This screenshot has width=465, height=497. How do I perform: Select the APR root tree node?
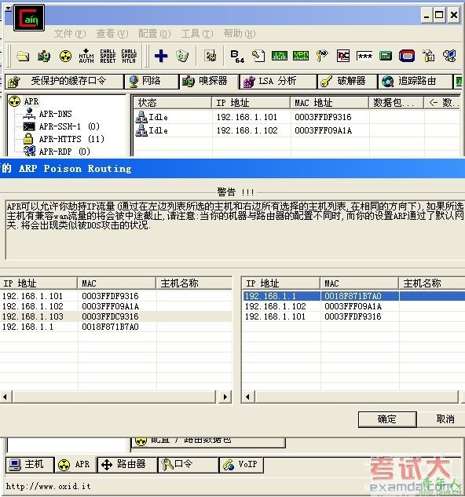[31, 101]
